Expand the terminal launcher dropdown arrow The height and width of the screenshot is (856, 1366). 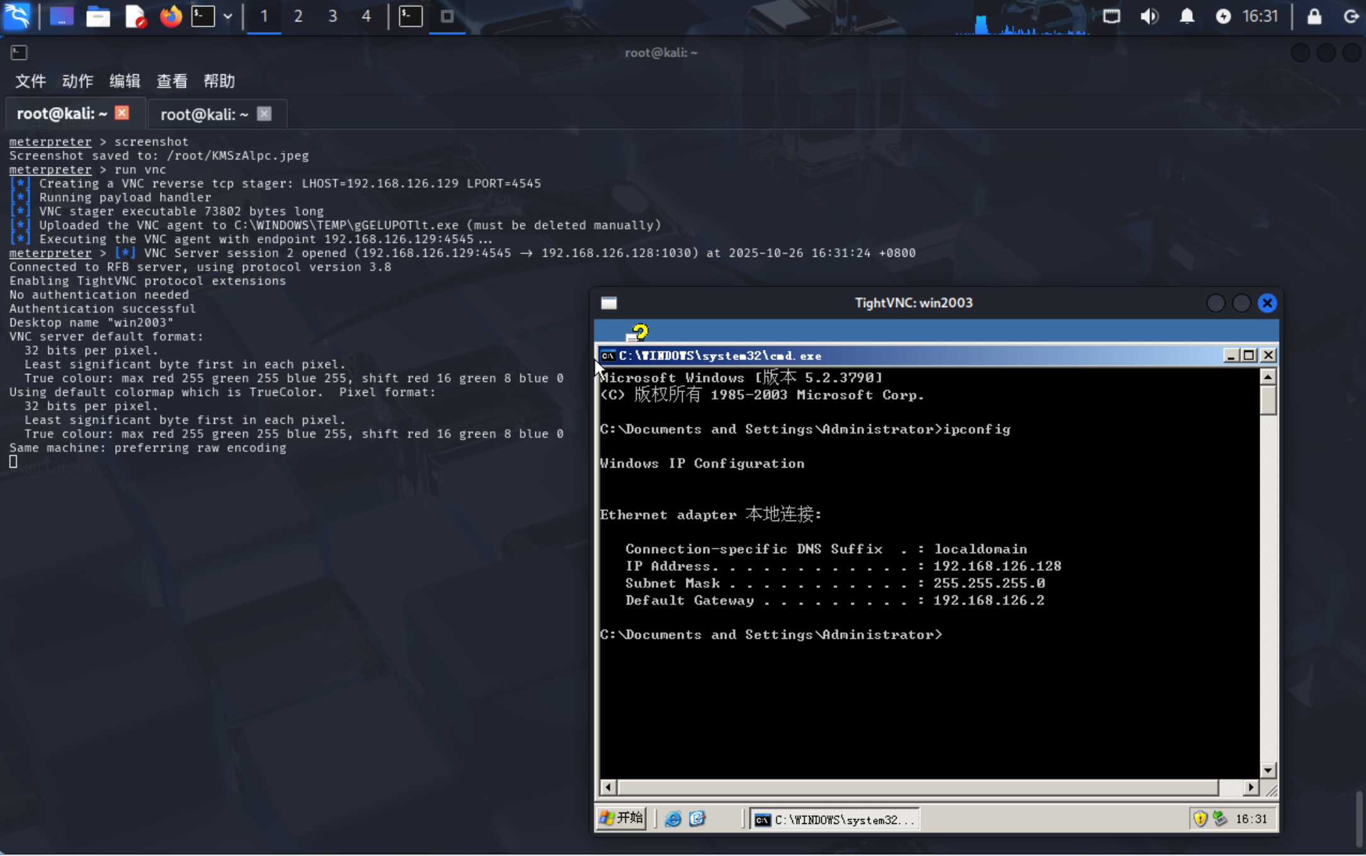[x=227, y=16]
